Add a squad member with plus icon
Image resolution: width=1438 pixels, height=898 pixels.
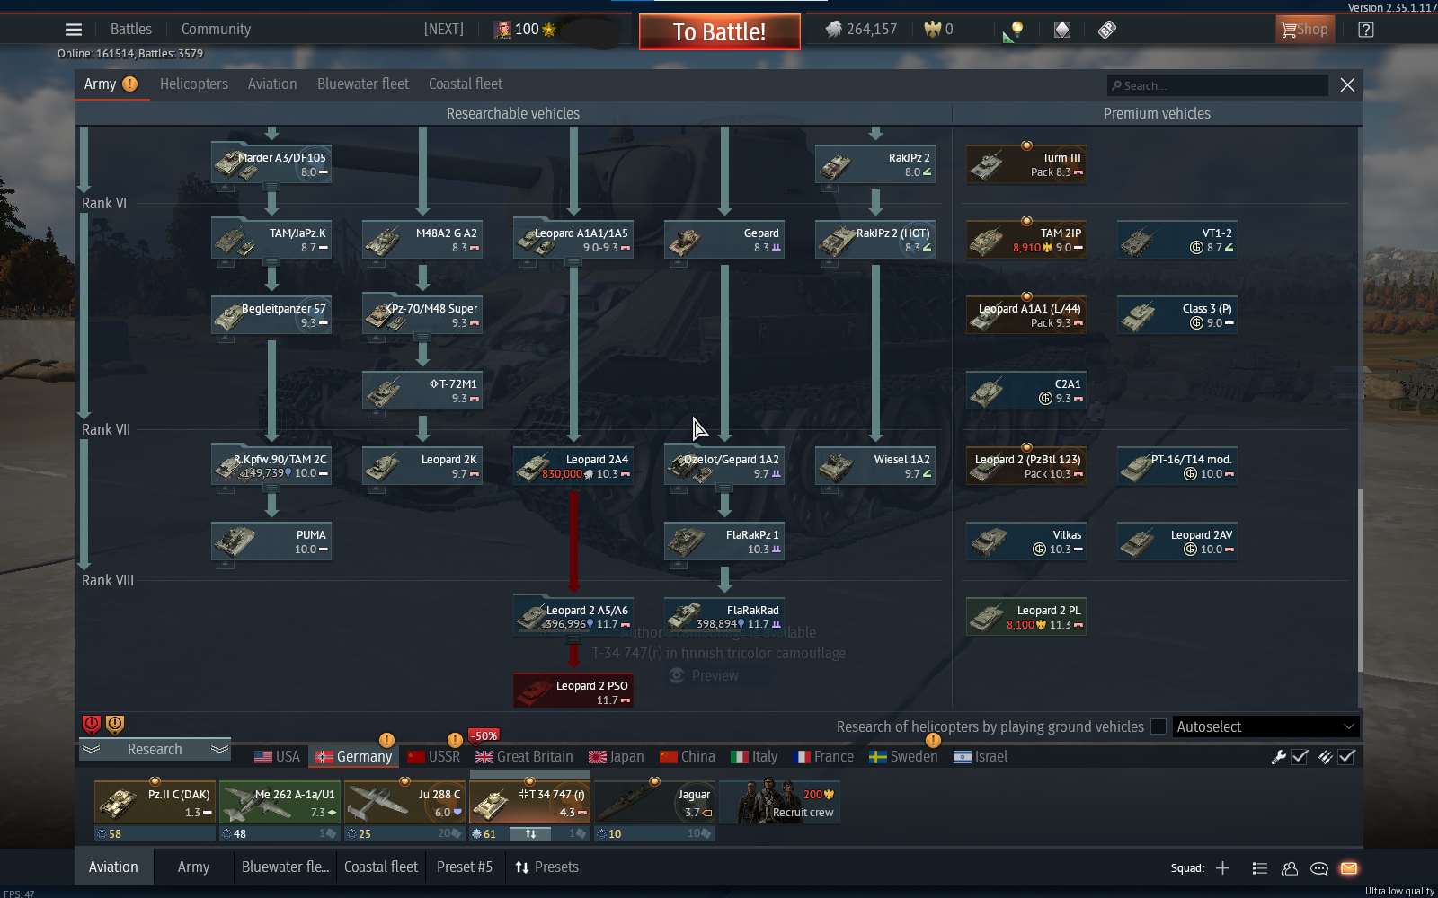tap(1222, 868)
